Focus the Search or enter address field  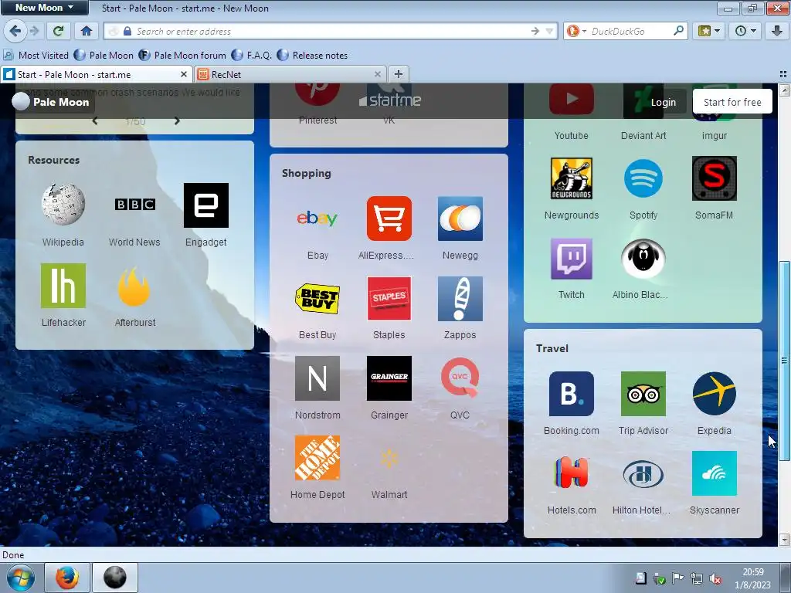point(331,31)
